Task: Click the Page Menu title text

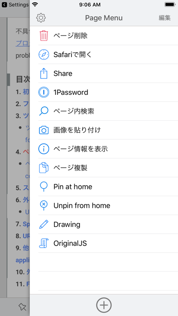Action: (104, 18)
